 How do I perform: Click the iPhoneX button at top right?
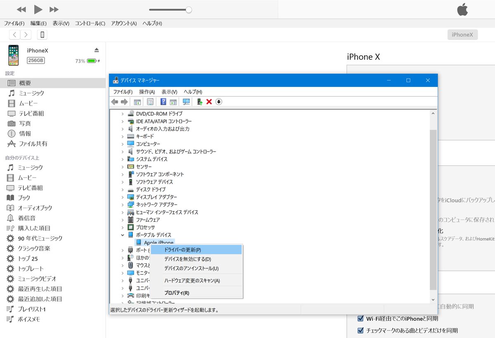(x=462, y=35)
